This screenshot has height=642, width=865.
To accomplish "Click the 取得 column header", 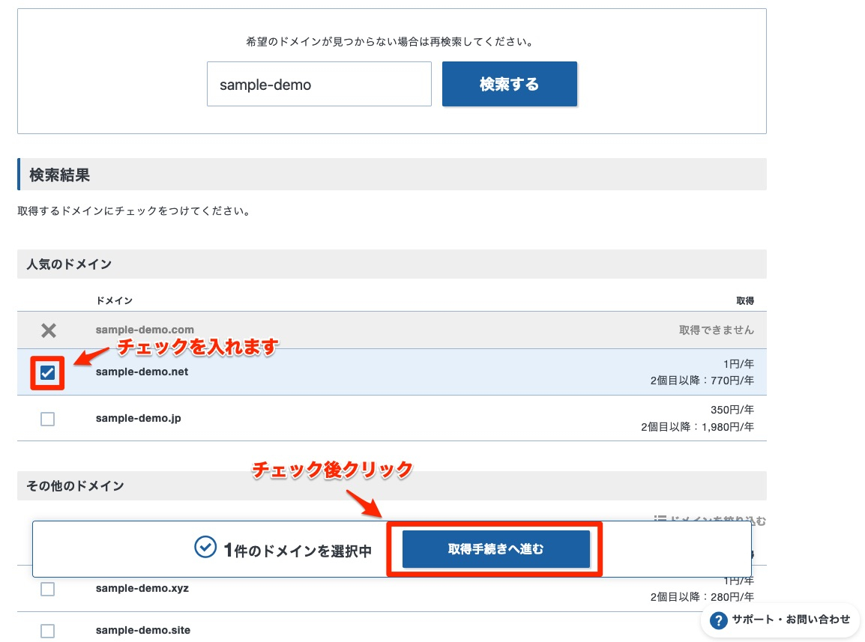I will click(745, 300).
